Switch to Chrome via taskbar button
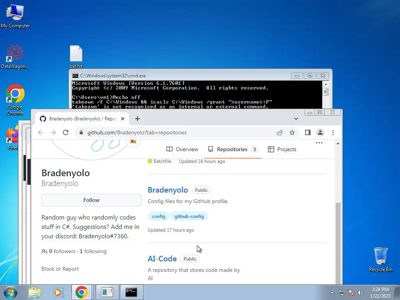 point(82,292)
